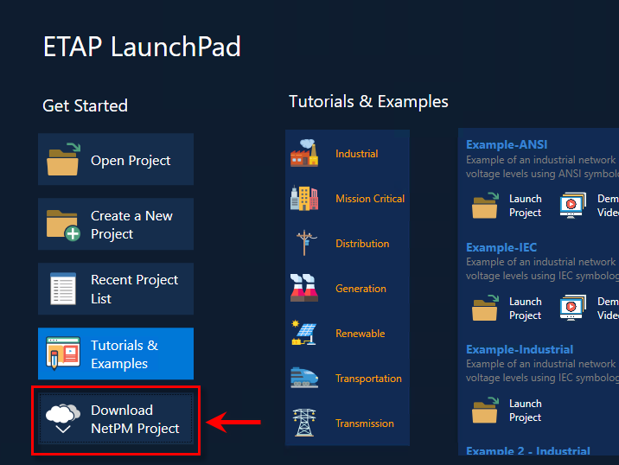Screen dimensions: 619x465
Task: Click Launch Project text under Example-IEC
Action: pyautogui.click(x=525, y=309)
